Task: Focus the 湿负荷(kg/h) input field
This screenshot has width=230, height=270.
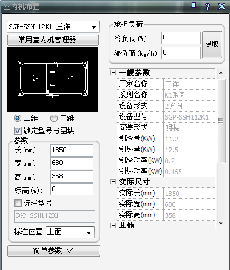Action: point(181,53)
